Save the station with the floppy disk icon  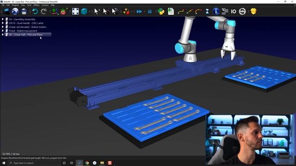(24, 12)
